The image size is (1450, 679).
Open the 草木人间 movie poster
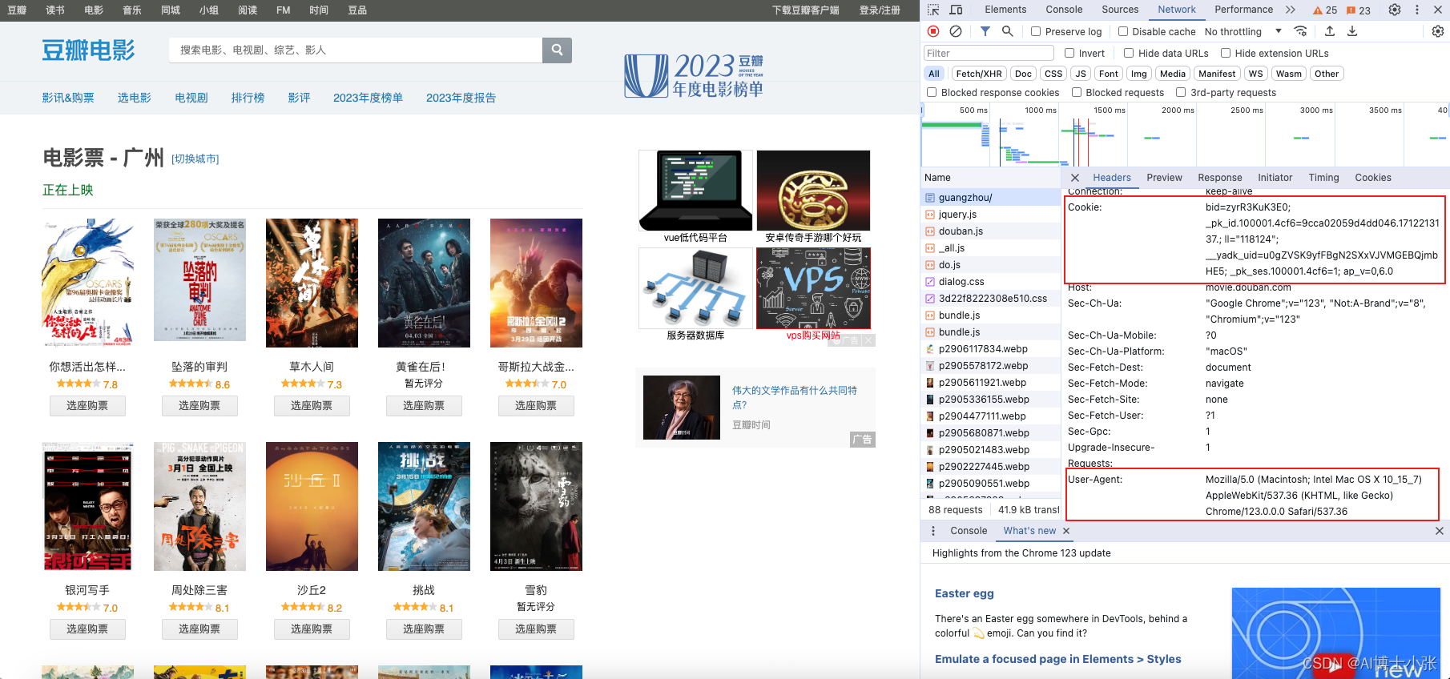312,283
